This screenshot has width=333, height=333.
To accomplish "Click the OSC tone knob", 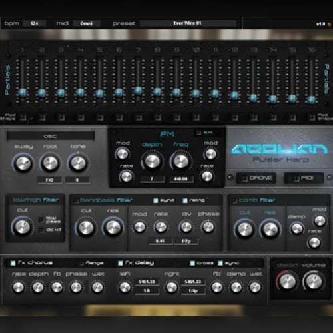I will tap(78, 163).
